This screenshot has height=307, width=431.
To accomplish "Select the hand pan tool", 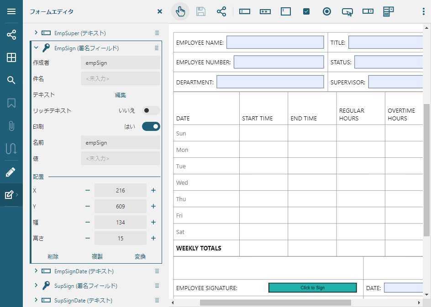I will pyautogui.click(x=180, y=11).
